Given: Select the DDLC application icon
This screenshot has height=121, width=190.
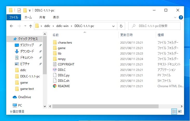Looking at the screenshot, I should [x=55, y=70].
